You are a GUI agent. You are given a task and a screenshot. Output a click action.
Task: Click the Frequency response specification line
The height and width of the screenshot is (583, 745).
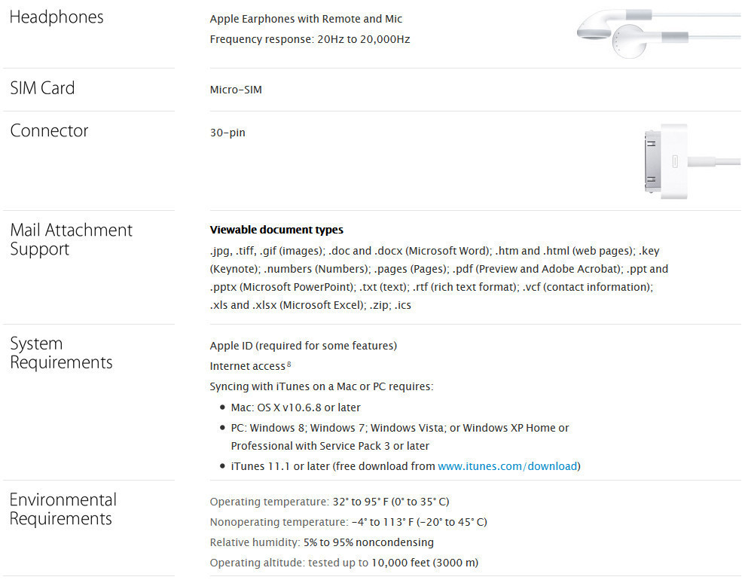click(x=310, y=39)
